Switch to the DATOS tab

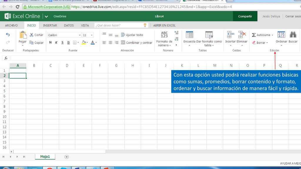pos(69,25)
